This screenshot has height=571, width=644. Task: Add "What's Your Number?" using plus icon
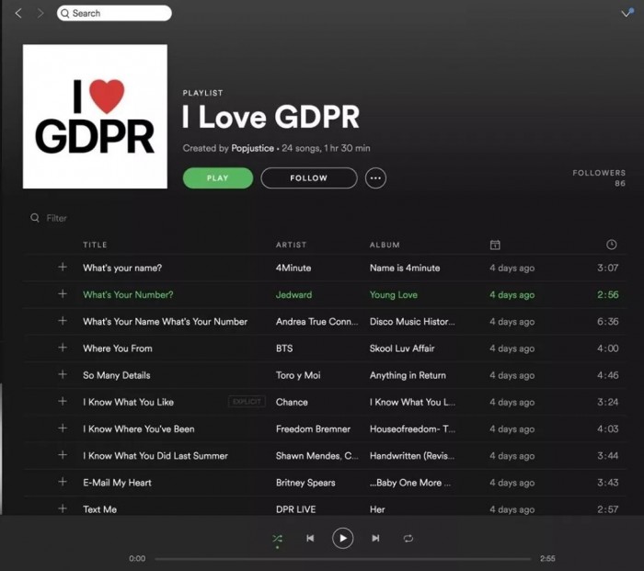(x=63, y=294)
